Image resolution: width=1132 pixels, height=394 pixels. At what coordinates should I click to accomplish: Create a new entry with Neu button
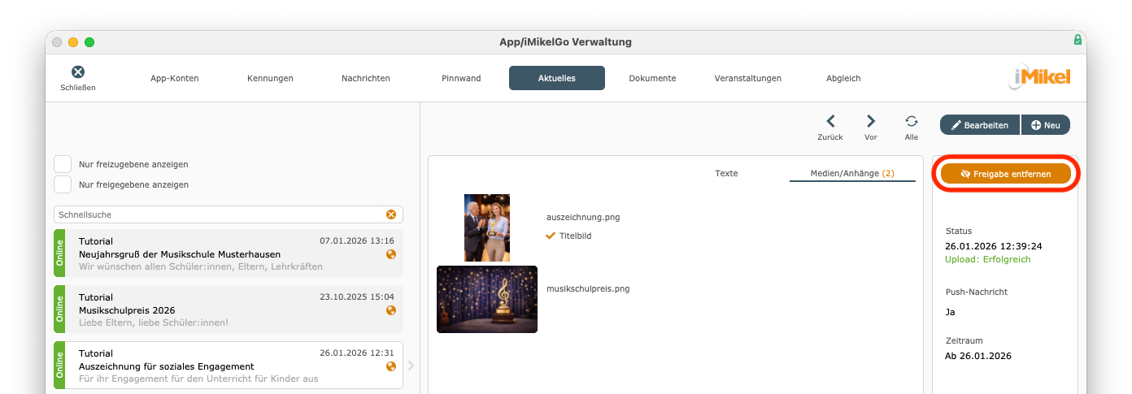[x=1046, y=125]
